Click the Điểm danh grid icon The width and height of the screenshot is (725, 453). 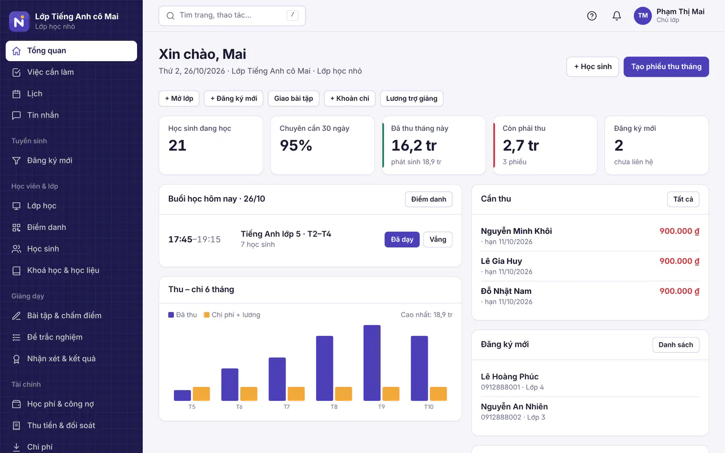pos(16,228)
